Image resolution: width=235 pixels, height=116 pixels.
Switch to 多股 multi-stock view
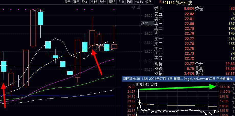point(94,2)
